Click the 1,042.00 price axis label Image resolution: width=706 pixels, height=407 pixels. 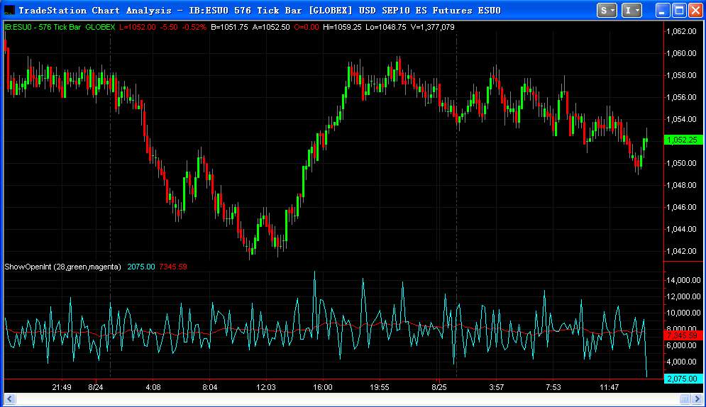681,252
